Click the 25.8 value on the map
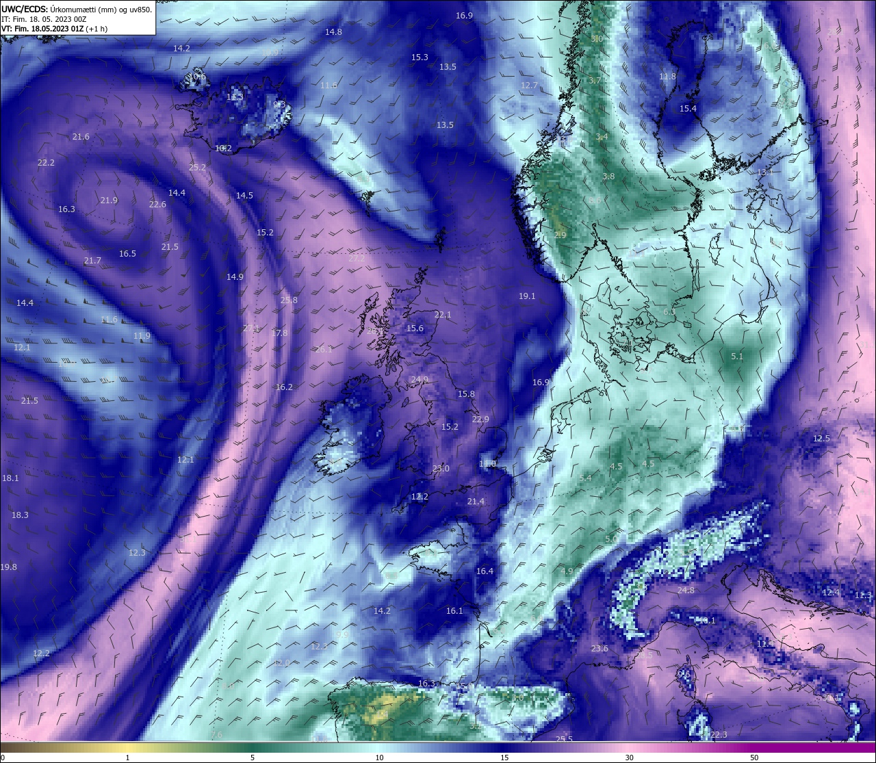Viewport: 876px width, 763px height. tap(289, 300)
